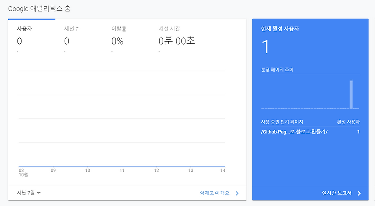Viewport: 375px width, 206px height.
Task: Click the date label 11 on the chart axis
Action: point(122,170)
